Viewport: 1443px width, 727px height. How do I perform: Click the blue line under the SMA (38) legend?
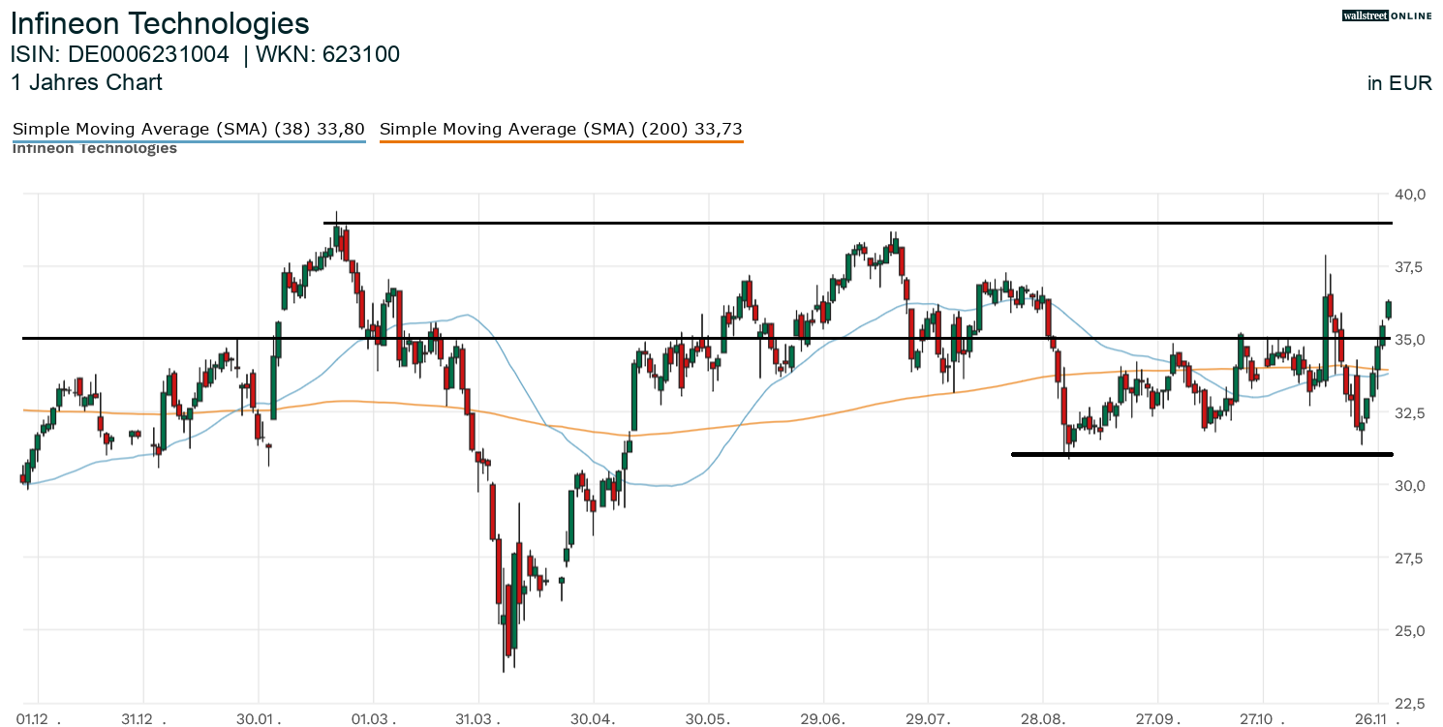point(188,141)
